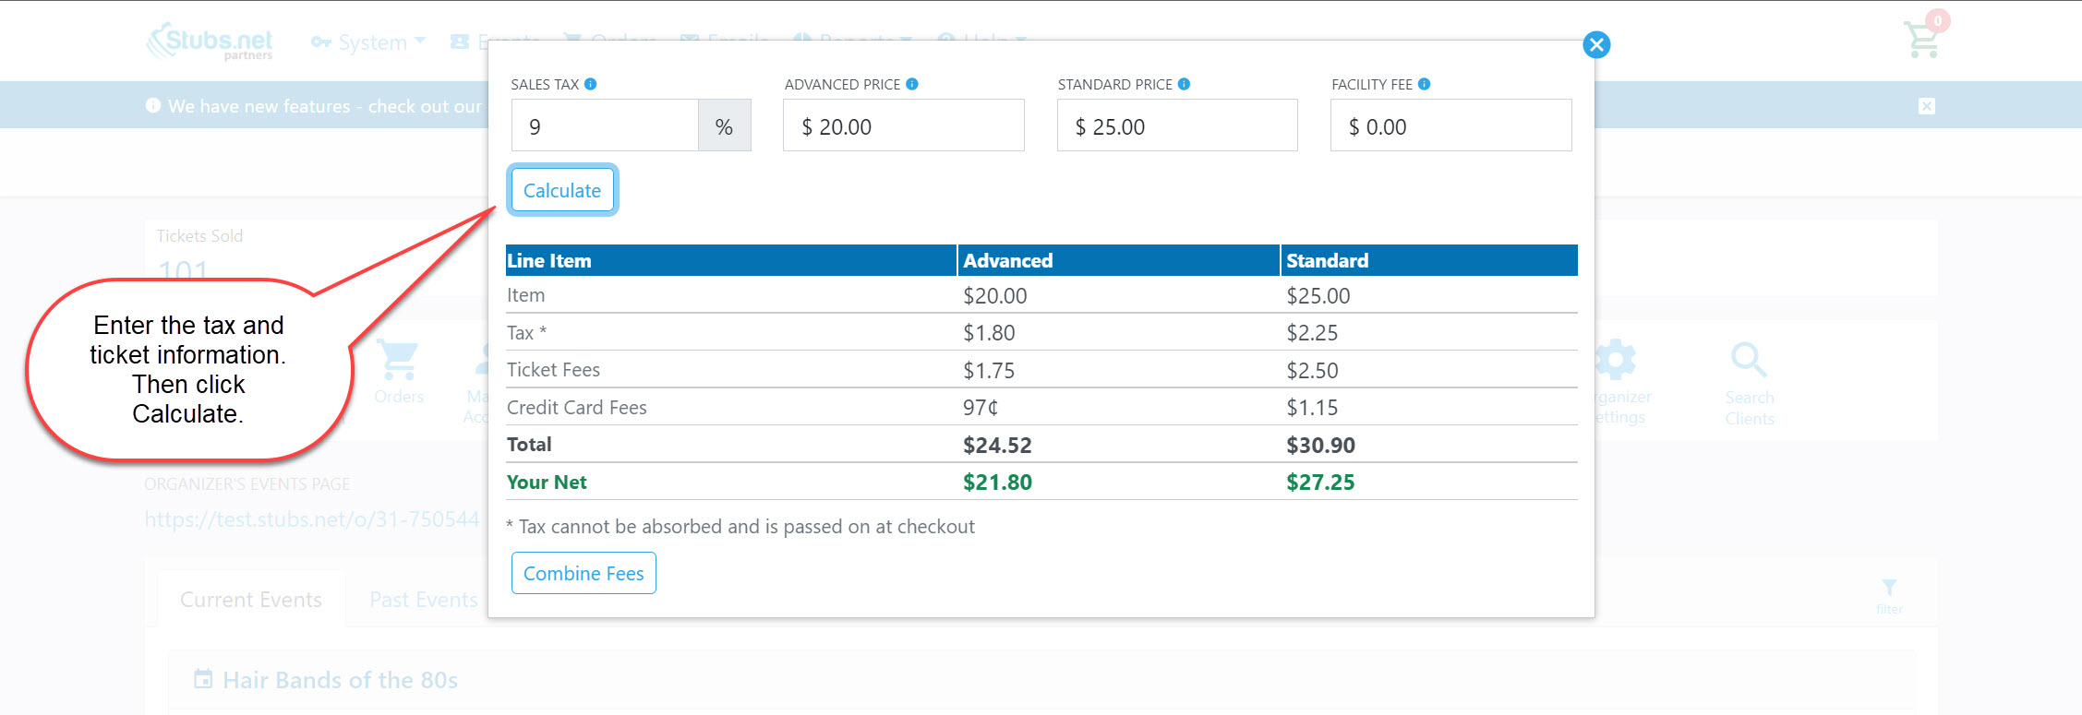Switch to the Current Events tab
Viewport: 2082px width, 715px height.
(251, 600)
